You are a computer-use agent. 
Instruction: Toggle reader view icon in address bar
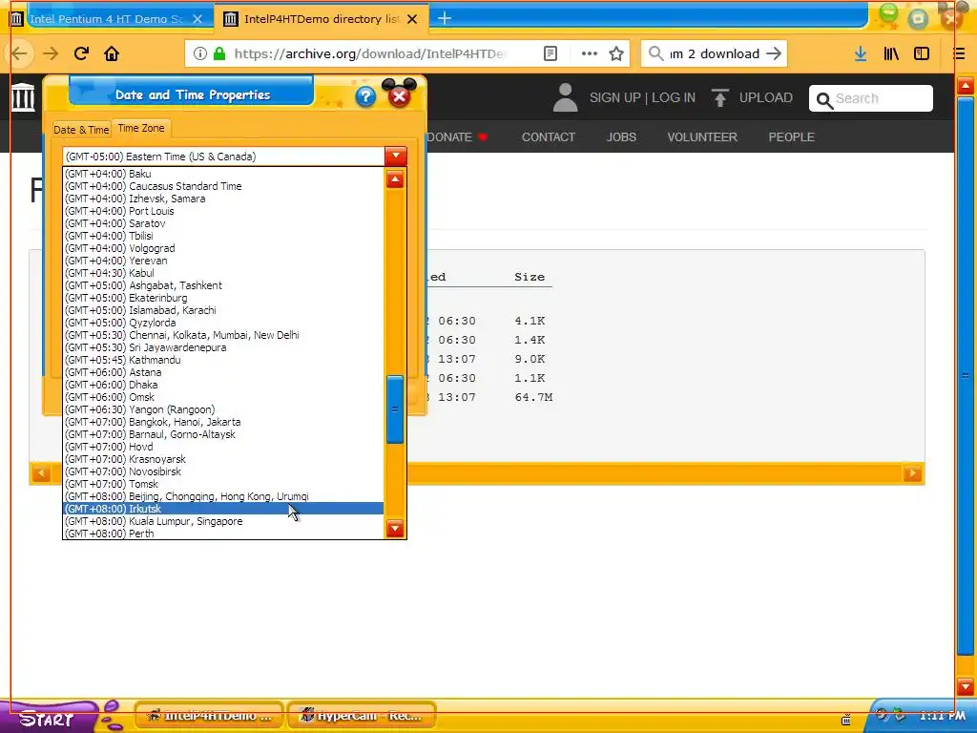pos(551,53)
